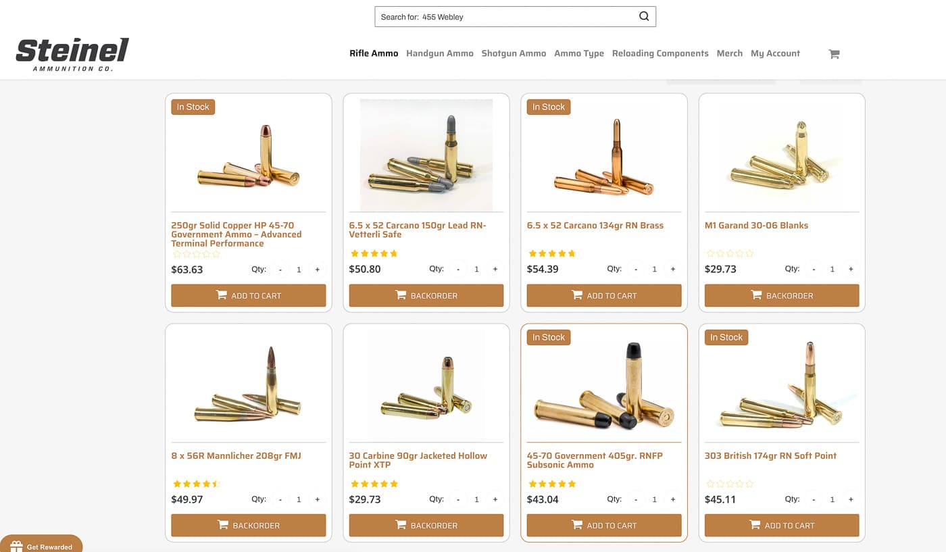Click the Steinel Ammunition Co. logo
Screen dimensions: 946x552
pyautogui.click(x=71, y=53)
